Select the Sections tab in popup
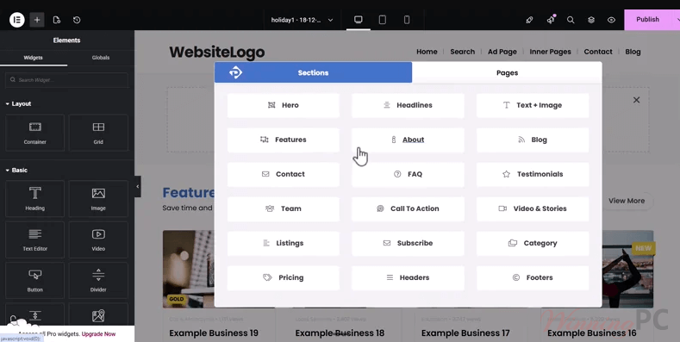 [x=313, y=72]
